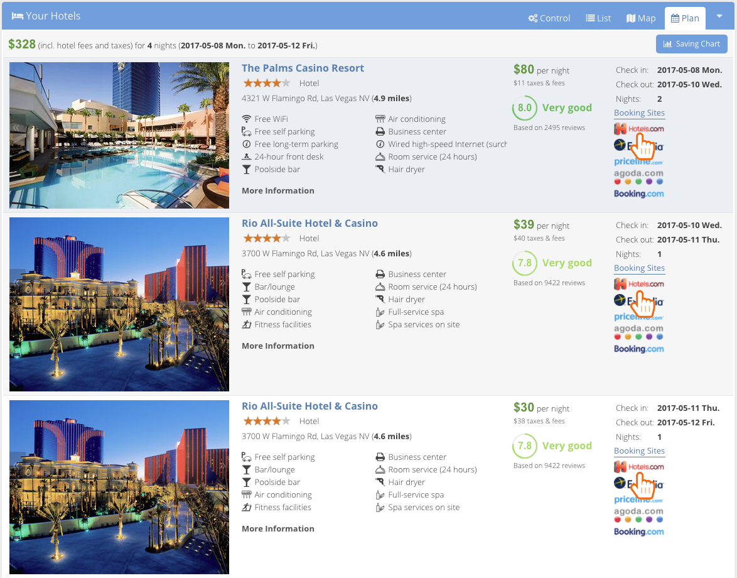The image size is (737, 578).
Task: Book Palms via Expedia logo
Action: coord(639,146)
